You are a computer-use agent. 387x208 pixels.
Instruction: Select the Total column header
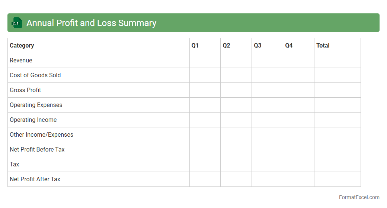[x=323, y=46]
